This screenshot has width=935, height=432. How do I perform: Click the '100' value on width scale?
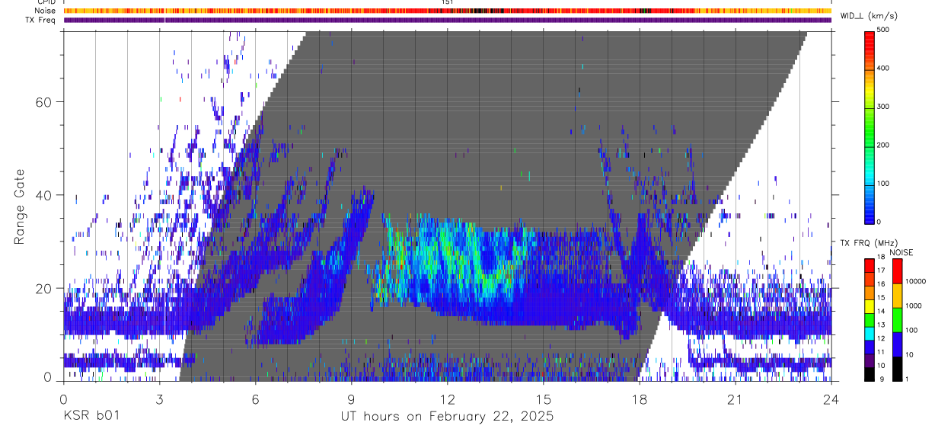click(x=883, y=184)
